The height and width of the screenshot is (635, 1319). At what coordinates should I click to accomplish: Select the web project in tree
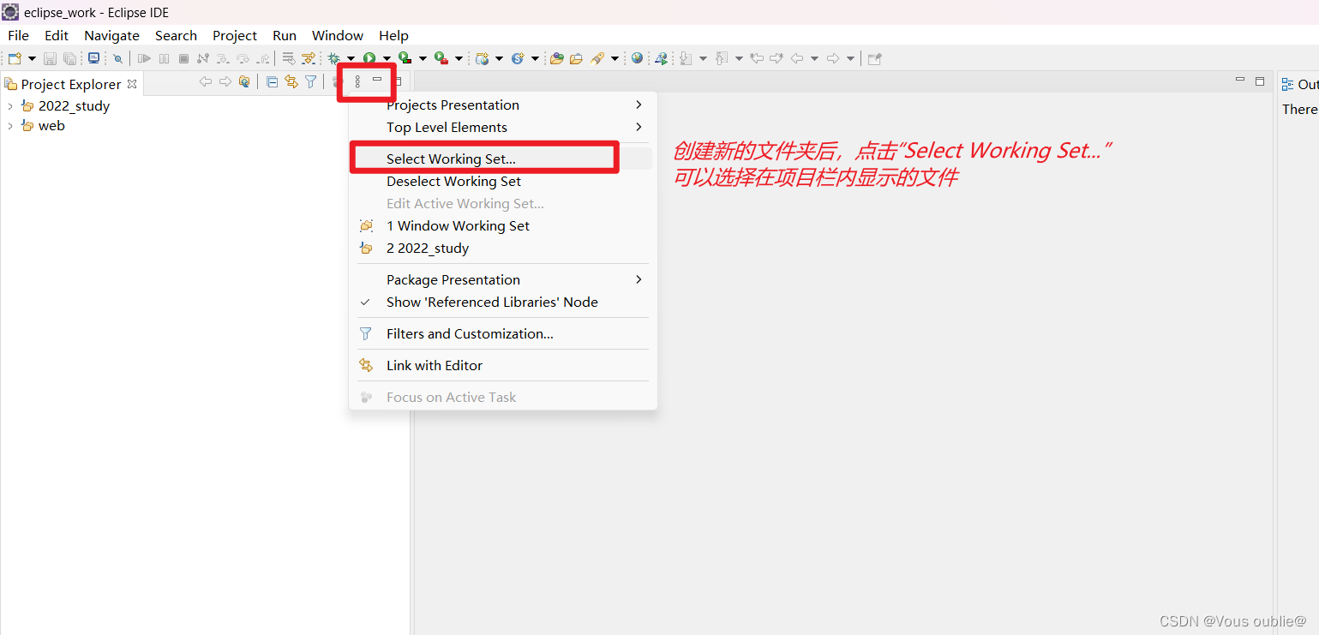coord(51,126)
